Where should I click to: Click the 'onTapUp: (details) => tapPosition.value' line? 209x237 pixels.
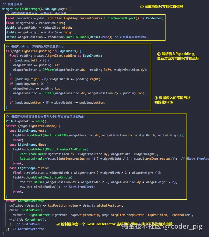click(66, 206)
